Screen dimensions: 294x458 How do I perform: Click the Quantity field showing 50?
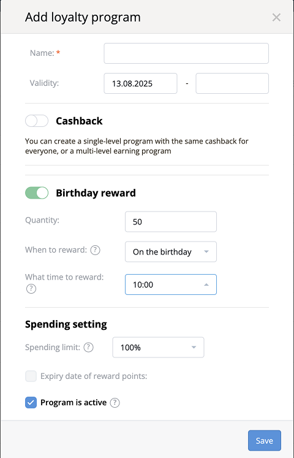coord(171,222)
